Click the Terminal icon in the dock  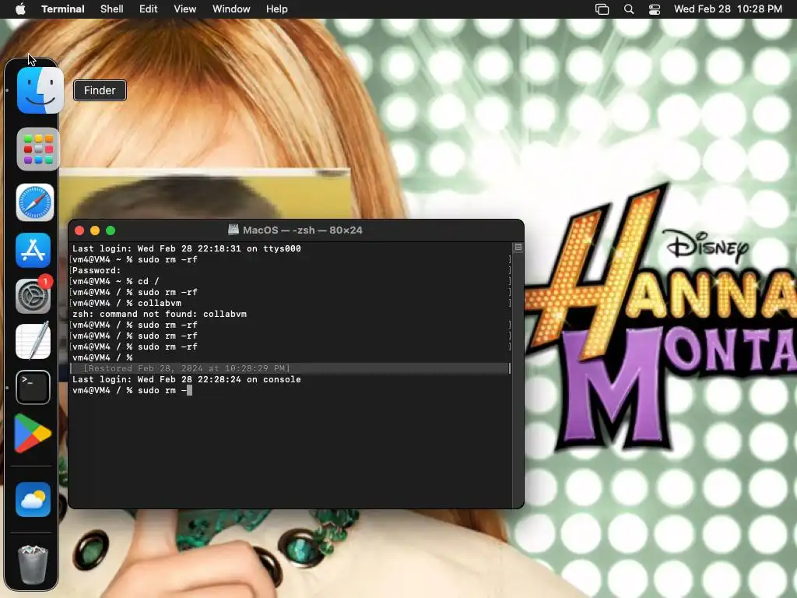click(33, 388)
